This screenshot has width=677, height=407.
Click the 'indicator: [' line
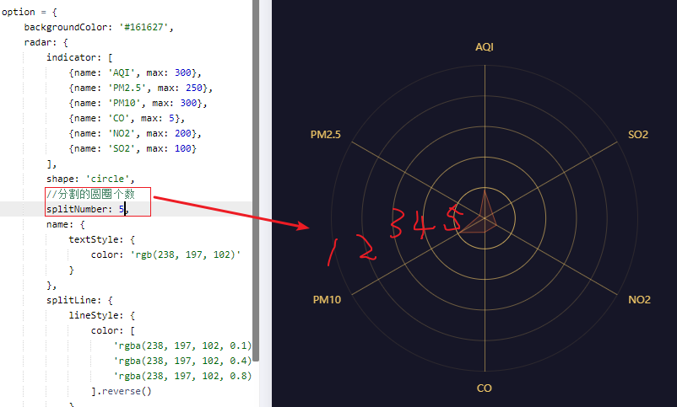pyautogui.click(x=79, y=57)
